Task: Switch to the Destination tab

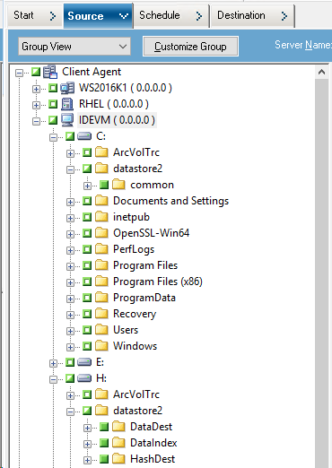Action: coord(252,15)
